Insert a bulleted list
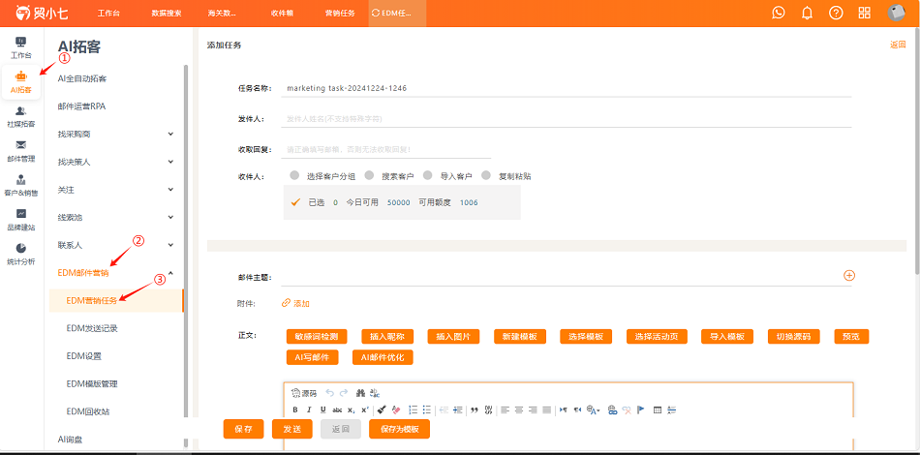The height and width of the screenshot is (455, 920). (426, 409)
